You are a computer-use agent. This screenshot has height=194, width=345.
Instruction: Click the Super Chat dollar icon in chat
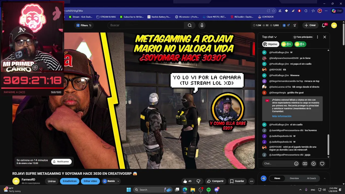tap(305, 164)
